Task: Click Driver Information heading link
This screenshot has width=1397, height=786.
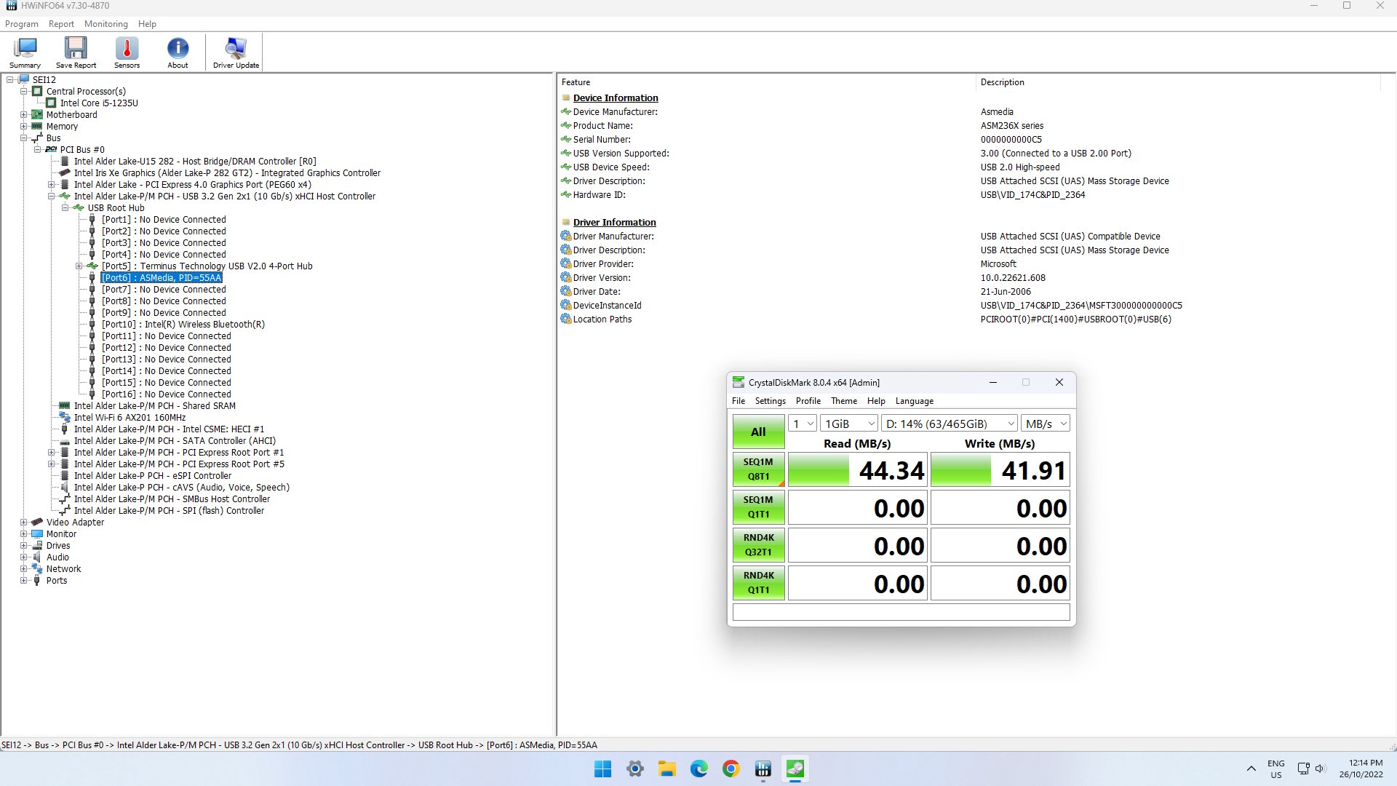Action: pos(614,223)
